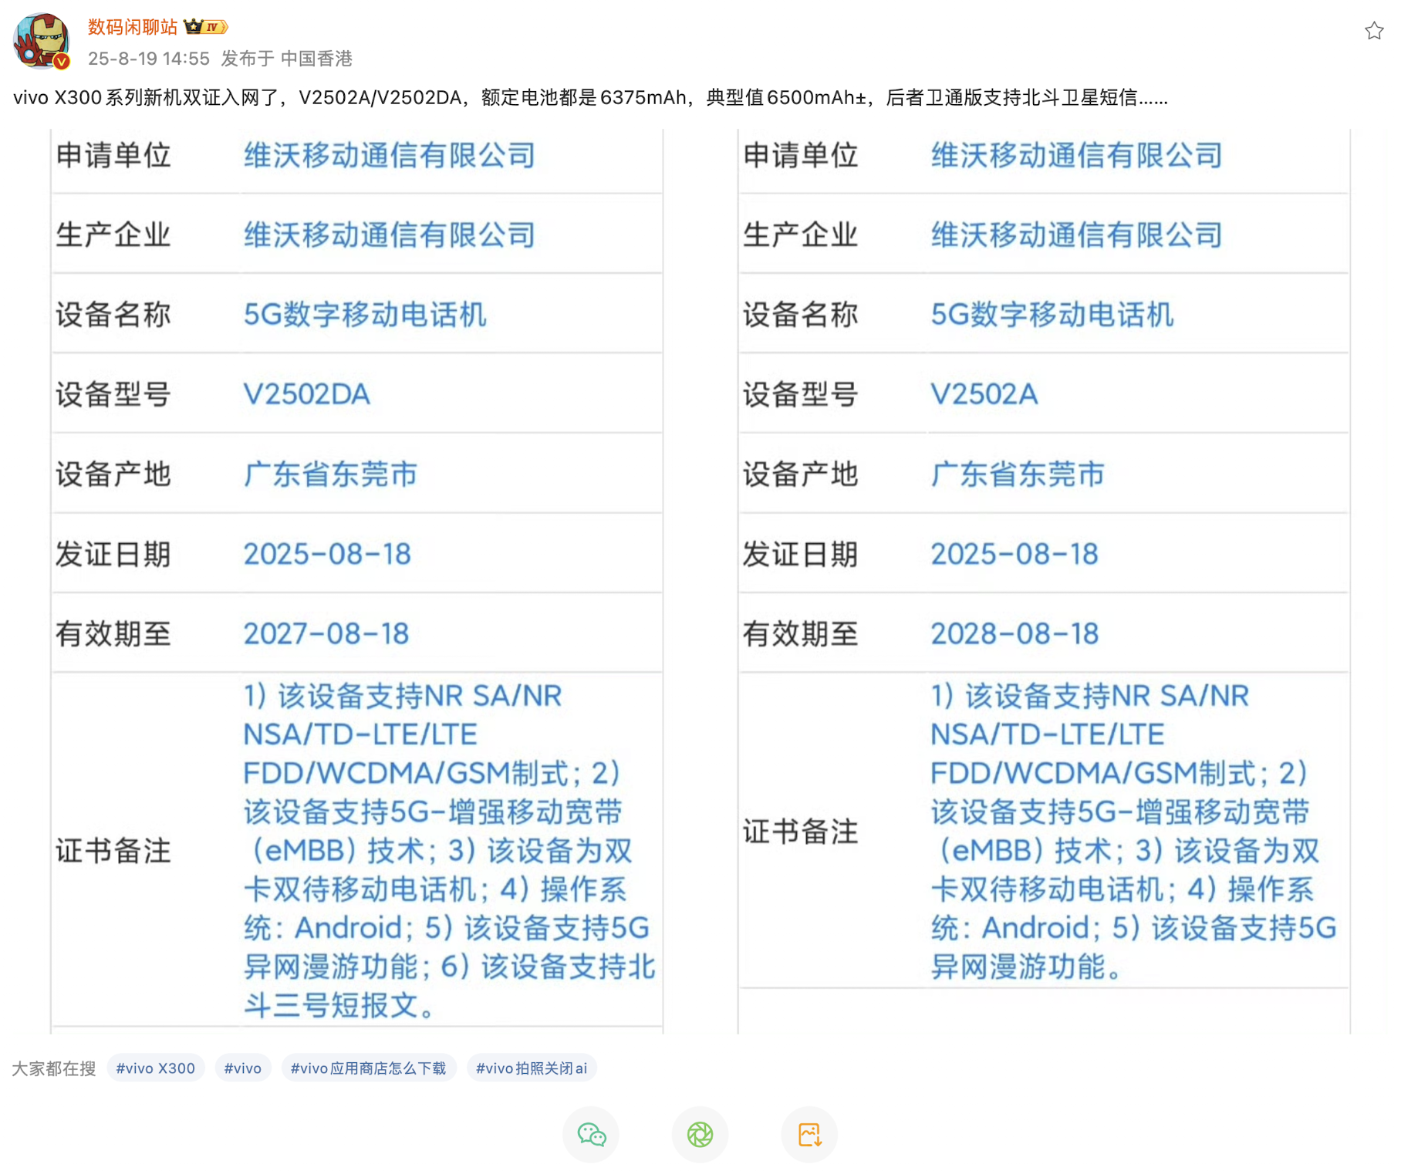Click the crown membership level badge
The height and width of the screenshot is (1171, 1401).
[206, 27]
